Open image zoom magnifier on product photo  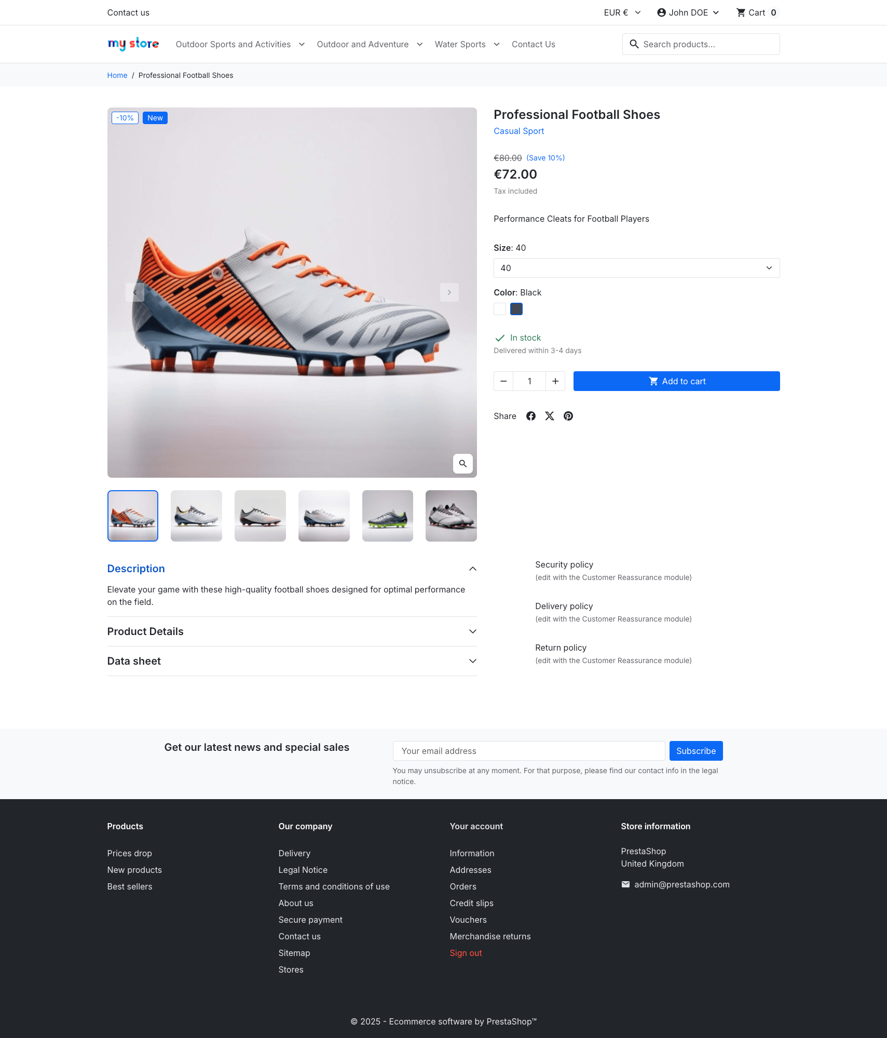(x=463, y=464)
